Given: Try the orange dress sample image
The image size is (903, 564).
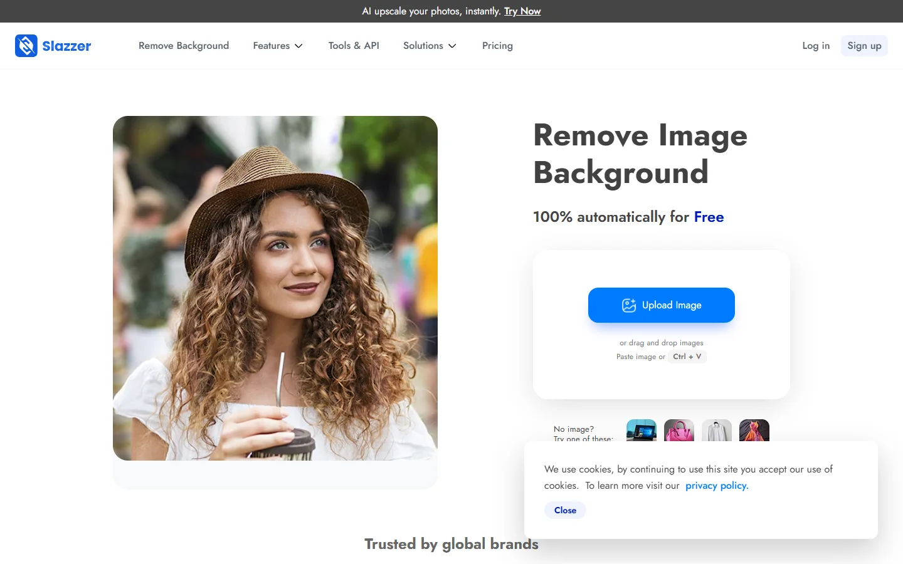Looking at the screenshot, I should point(754,431).
